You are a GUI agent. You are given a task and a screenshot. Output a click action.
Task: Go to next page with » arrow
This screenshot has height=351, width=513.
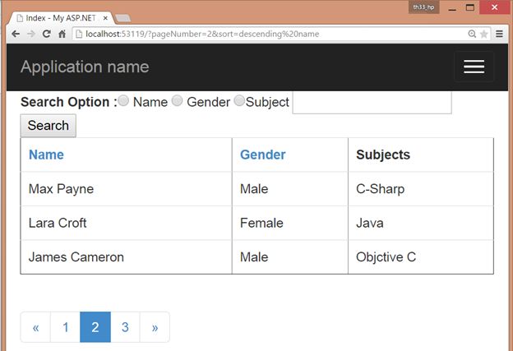(155, 327)
